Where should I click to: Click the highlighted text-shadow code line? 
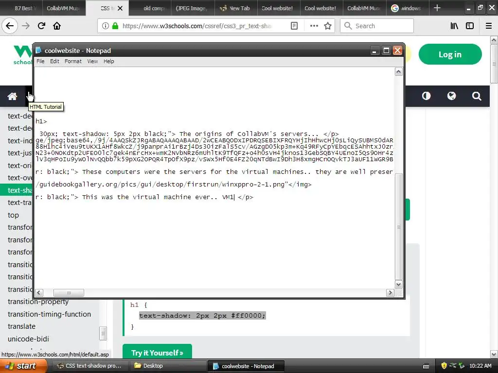(x=202, y=316)
